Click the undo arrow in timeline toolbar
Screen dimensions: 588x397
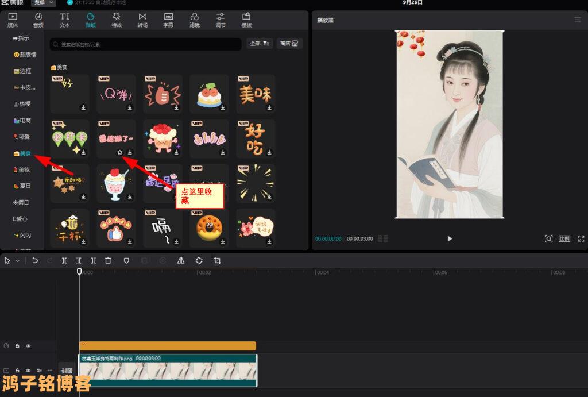click(x=35, y=260)
